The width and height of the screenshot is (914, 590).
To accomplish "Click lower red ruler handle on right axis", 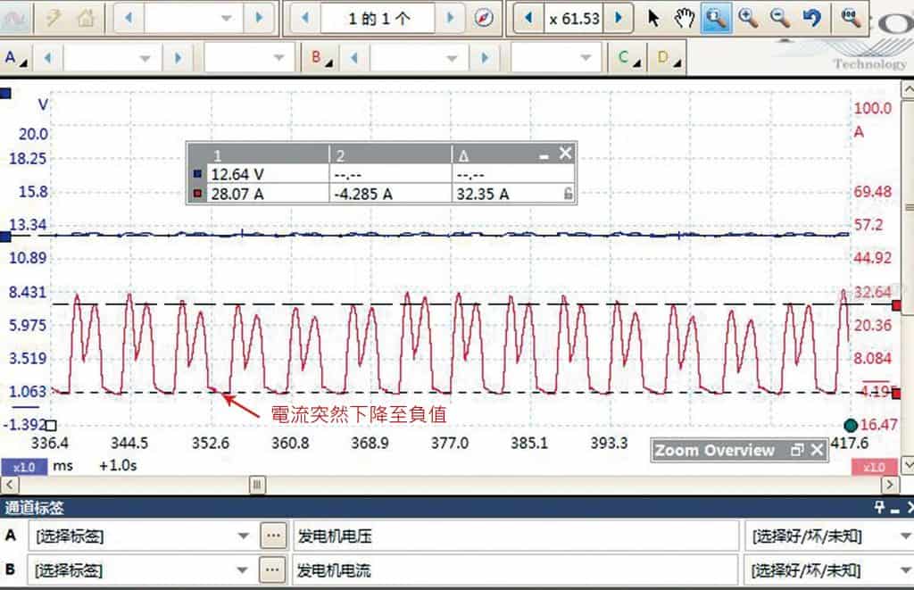I will point(897,395).
